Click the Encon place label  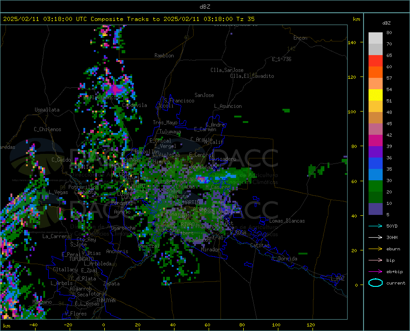300,38
